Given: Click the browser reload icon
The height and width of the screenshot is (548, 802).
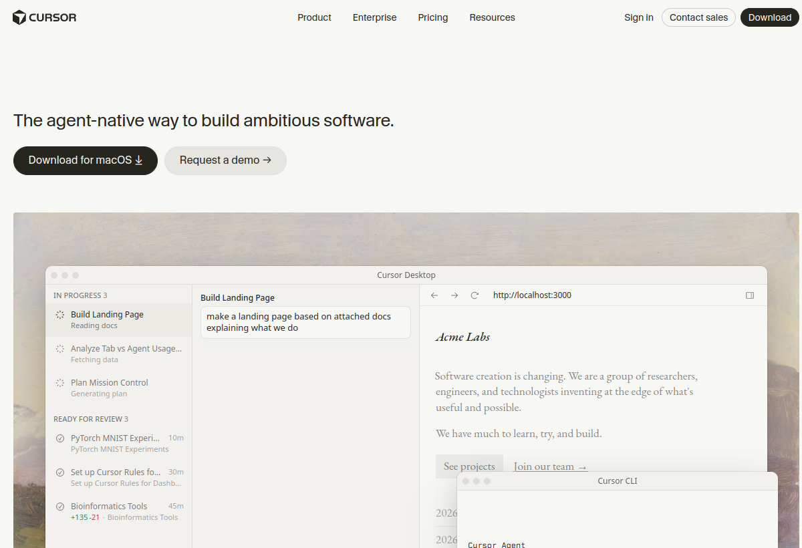Looking at the screenshot, I should coord(475,295).
